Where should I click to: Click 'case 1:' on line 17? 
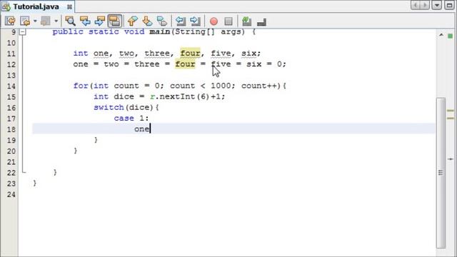pyautogui.click(x=131, y=118)
